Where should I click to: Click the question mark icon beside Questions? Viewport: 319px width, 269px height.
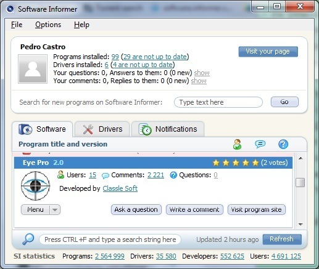pyautogui.click(x=173, y=175)
